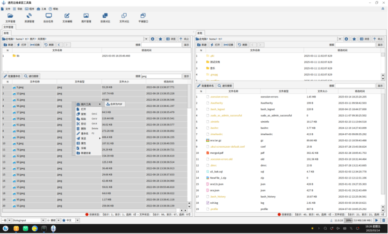This screenshot has height=234, width=388.
Task: Click the left pane 新建 button
Action: click(8, 45)
